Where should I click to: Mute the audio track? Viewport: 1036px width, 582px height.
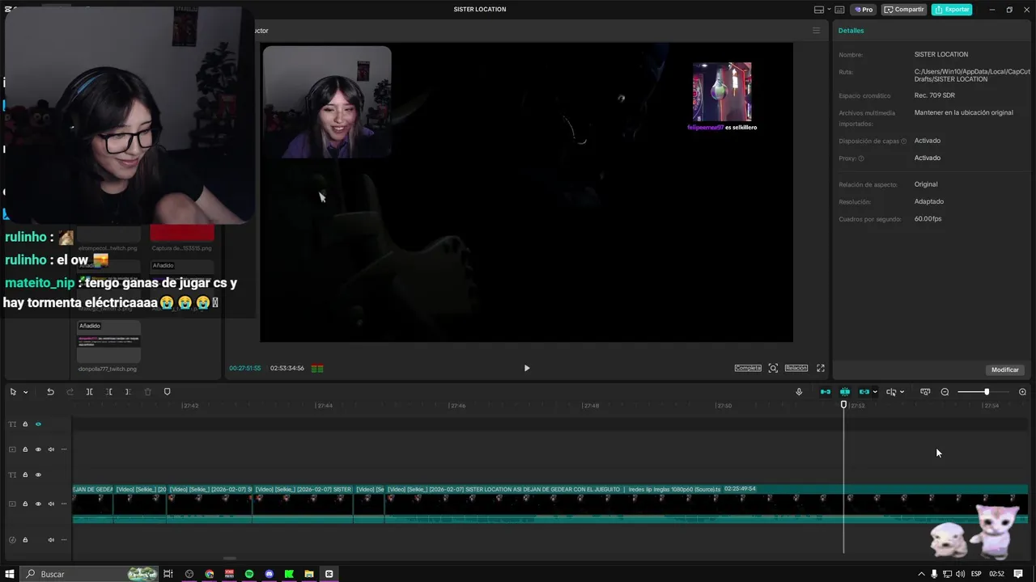click(51, 540)
